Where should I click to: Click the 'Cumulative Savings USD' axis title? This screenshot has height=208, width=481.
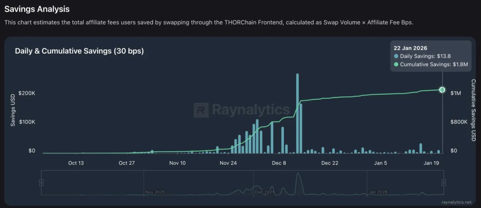click(x=473, y=111)
